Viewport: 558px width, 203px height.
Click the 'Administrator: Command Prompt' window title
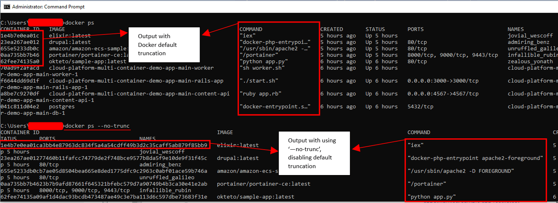[x=48, y=7]
